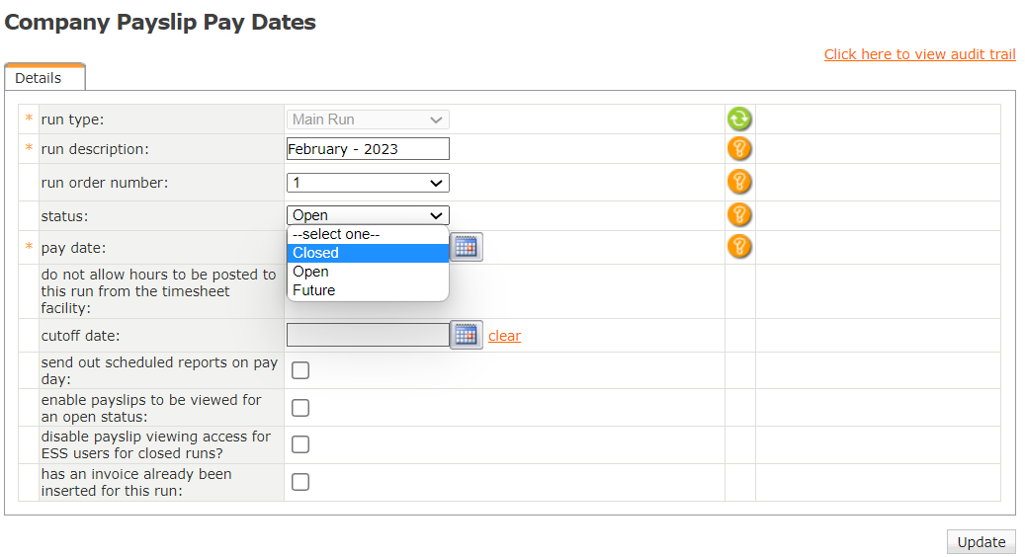Check disable payslip viewing for ESS users
Screen dimensions: 1025x557
point(300,444)
